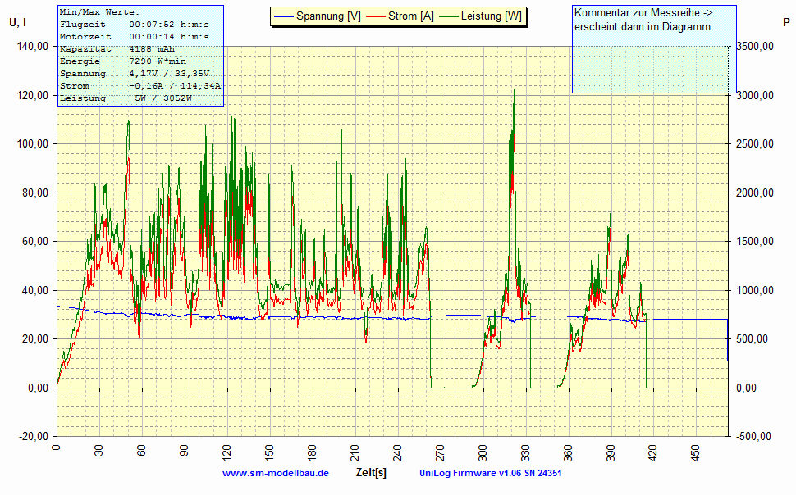796x495 pixels.
Task: Click the red Strom line sample in legend
Action: coord(375,16)
